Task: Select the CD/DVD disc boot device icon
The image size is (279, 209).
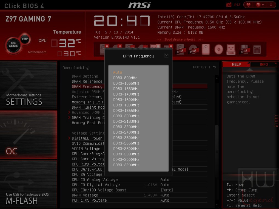Action: (219, 49)
